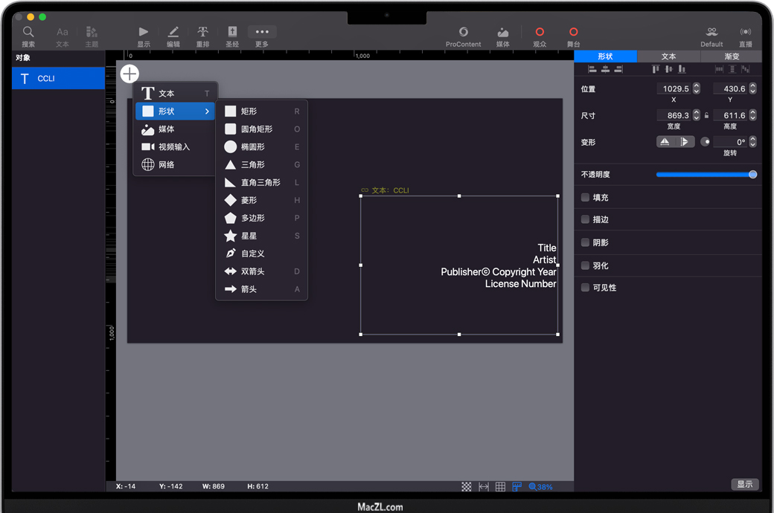The width and height of the screenshot is (774, 513).
Task: Click the round plus add-object button
Action: [129, 74]
